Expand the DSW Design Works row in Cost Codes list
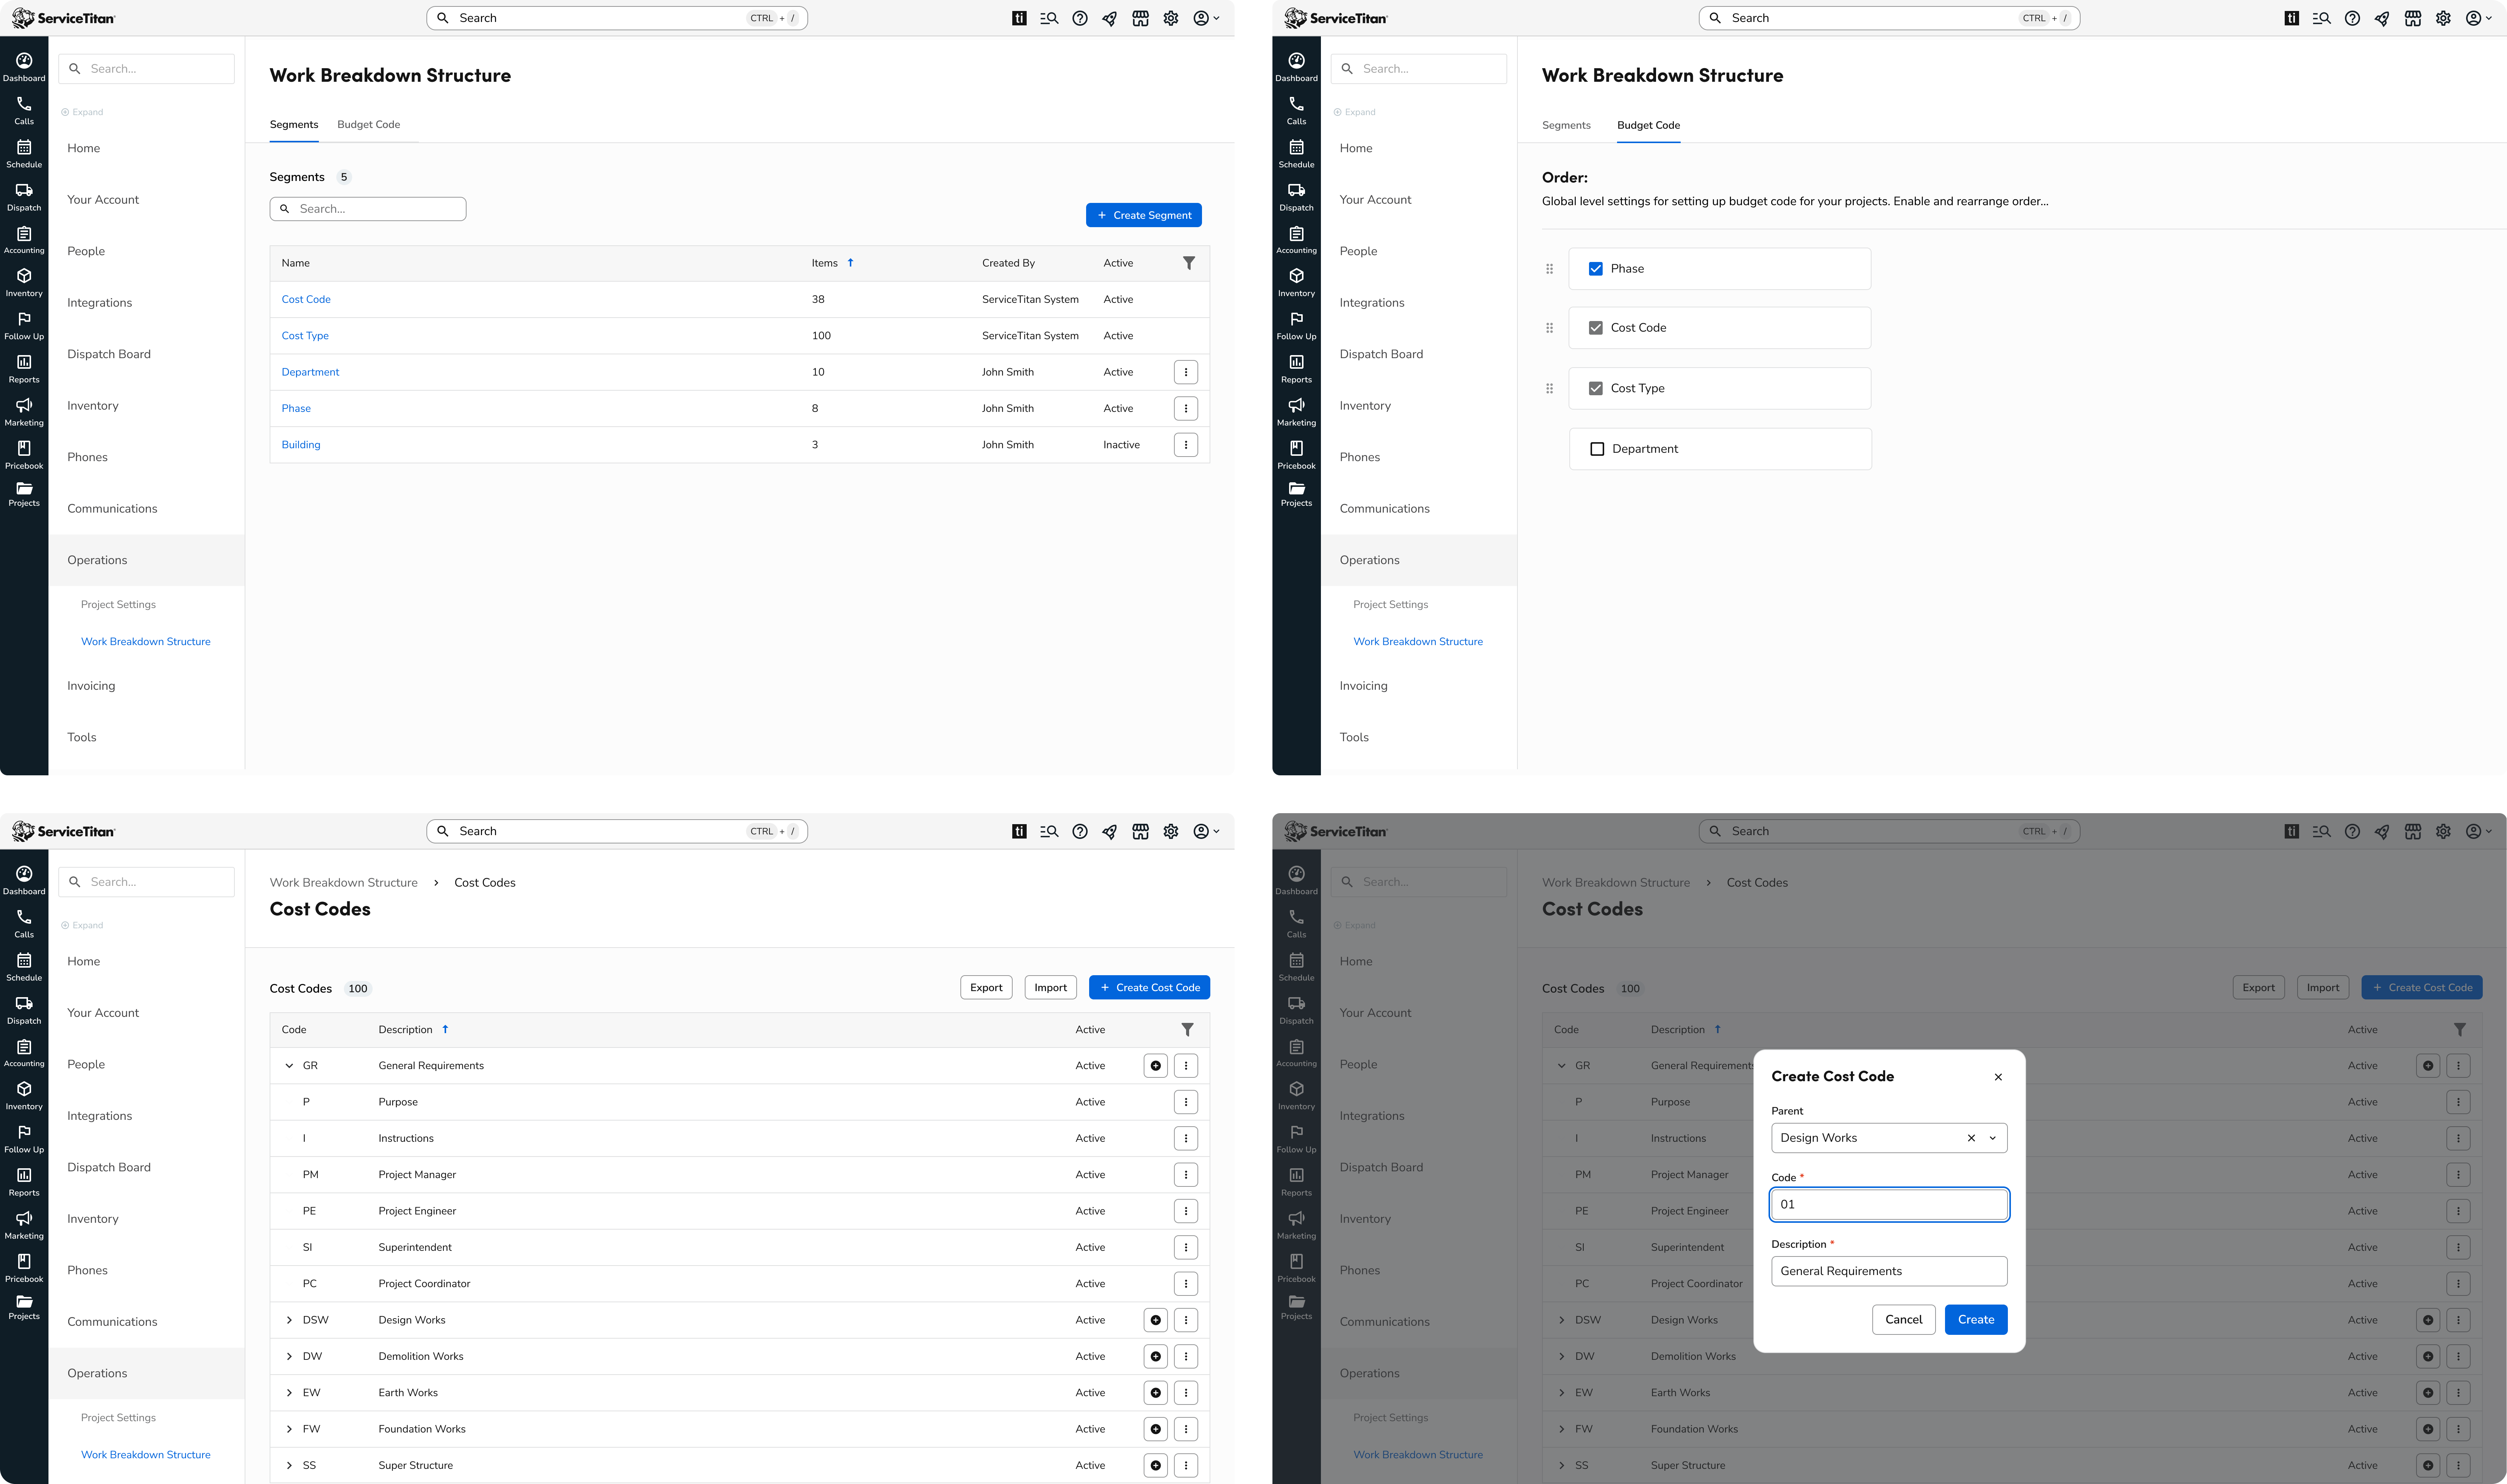This screenshot has width=2507, height=1484. [289, 1320]
